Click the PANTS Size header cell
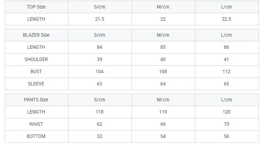Image resolution: width=261 pixels, height=144 pixels. pyautogui.click(x=36, y=100)
